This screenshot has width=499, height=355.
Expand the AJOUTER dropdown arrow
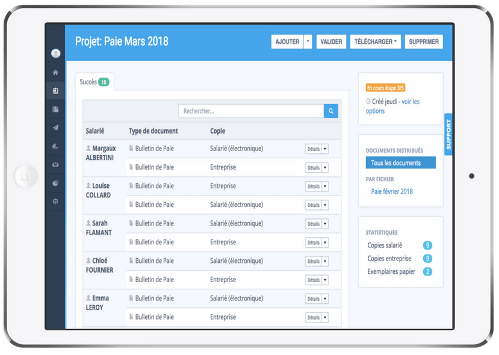pyautogui.click(x=308, y=42)
